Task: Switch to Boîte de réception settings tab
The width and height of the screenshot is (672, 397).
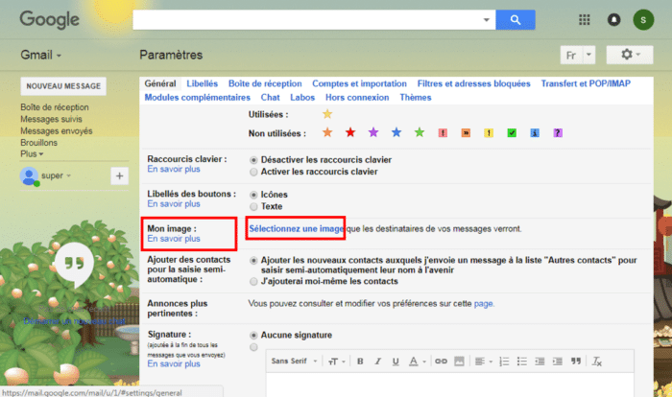Action: [265, 83]
